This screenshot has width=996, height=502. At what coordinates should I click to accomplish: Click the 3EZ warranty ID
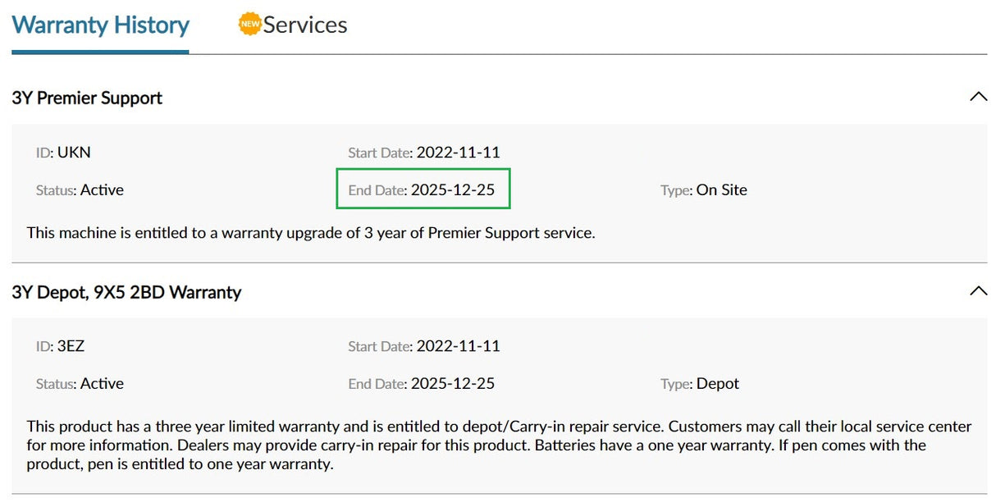click(71, 346)
